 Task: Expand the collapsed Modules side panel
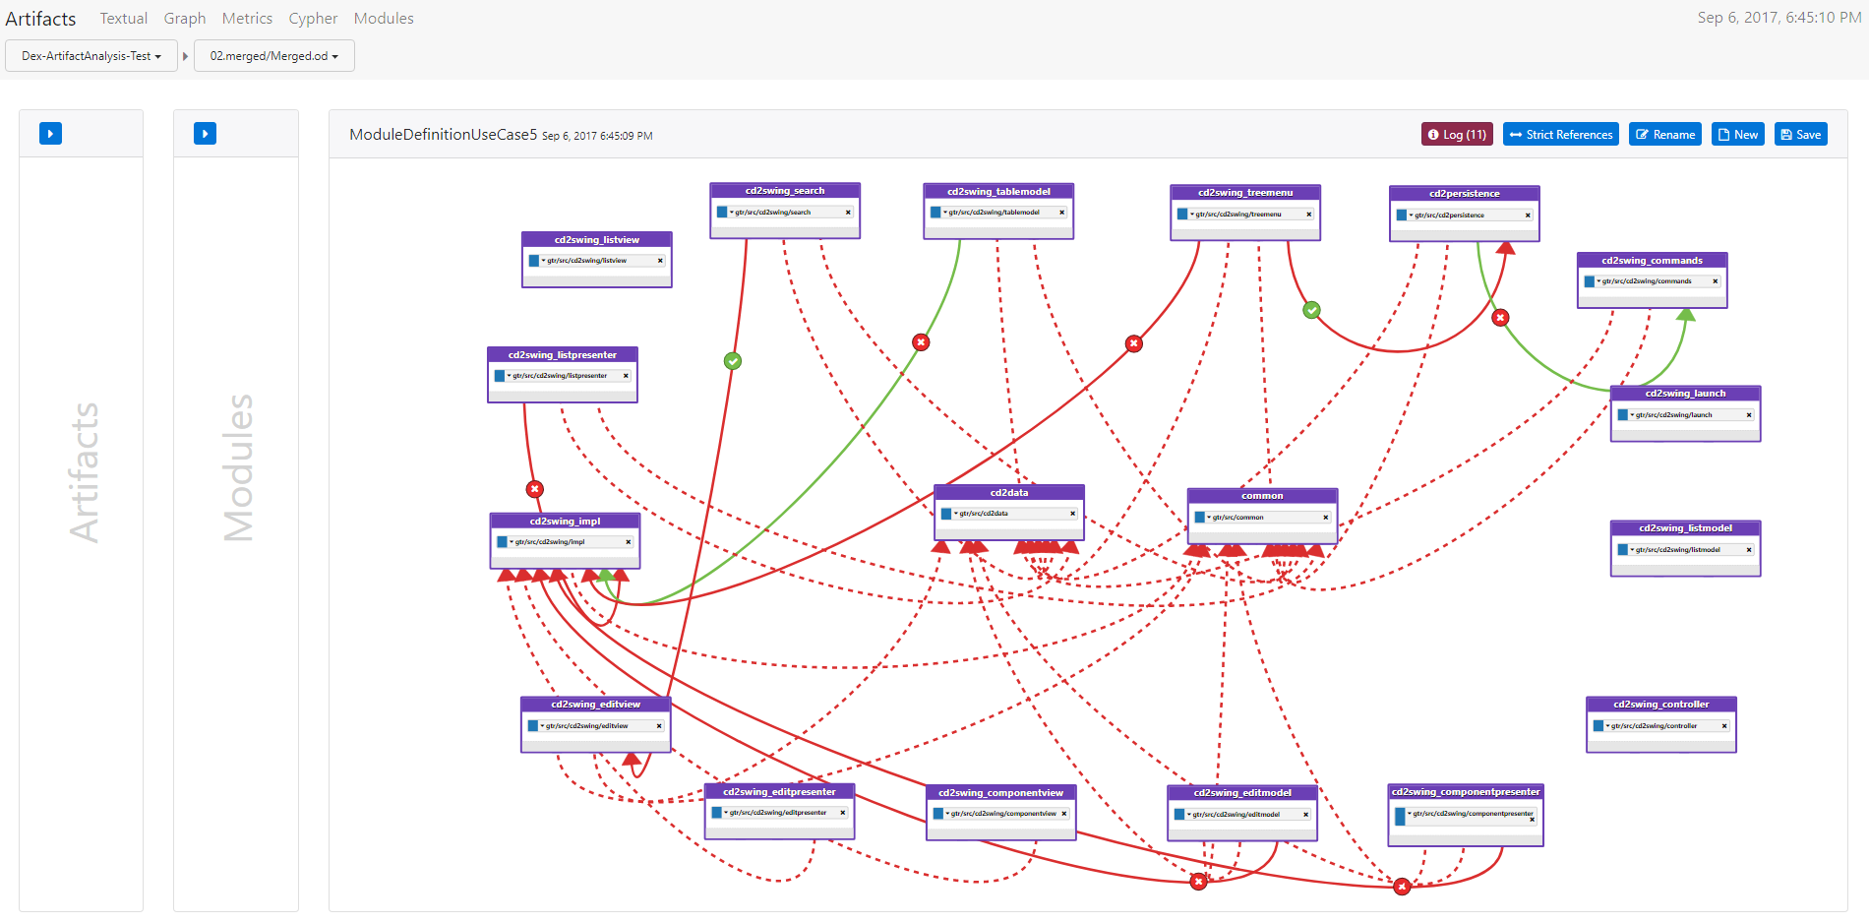click(x=205, y=134)
